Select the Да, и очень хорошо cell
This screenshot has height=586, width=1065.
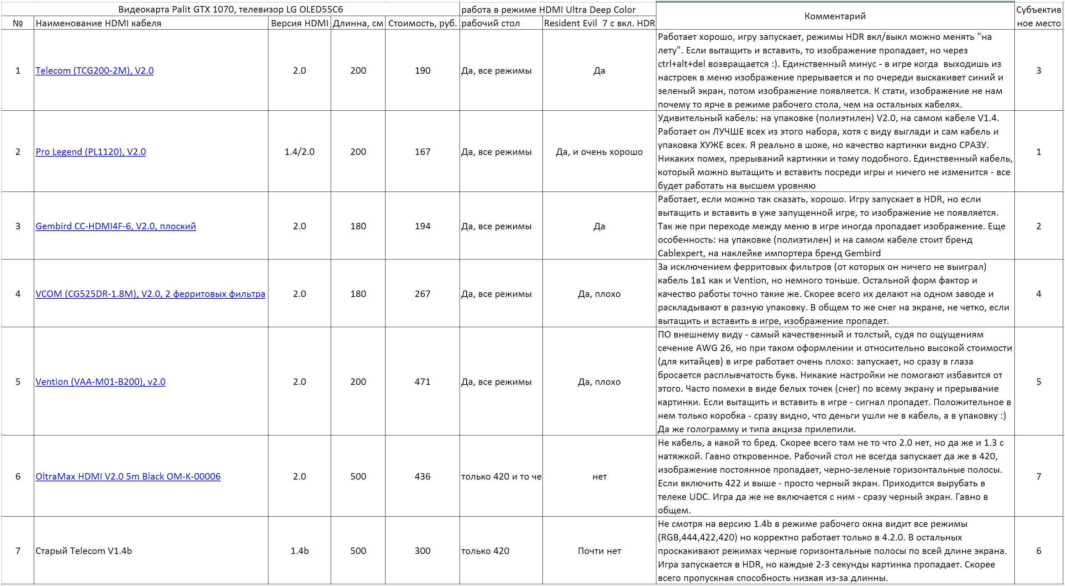(599, 152)
